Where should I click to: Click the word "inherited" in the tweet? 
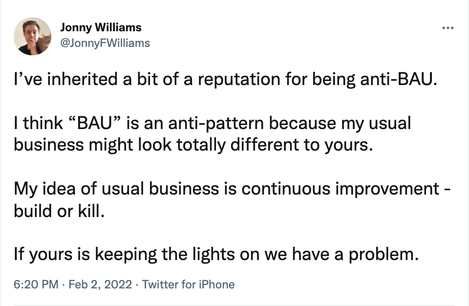click(x=83, y=80)
